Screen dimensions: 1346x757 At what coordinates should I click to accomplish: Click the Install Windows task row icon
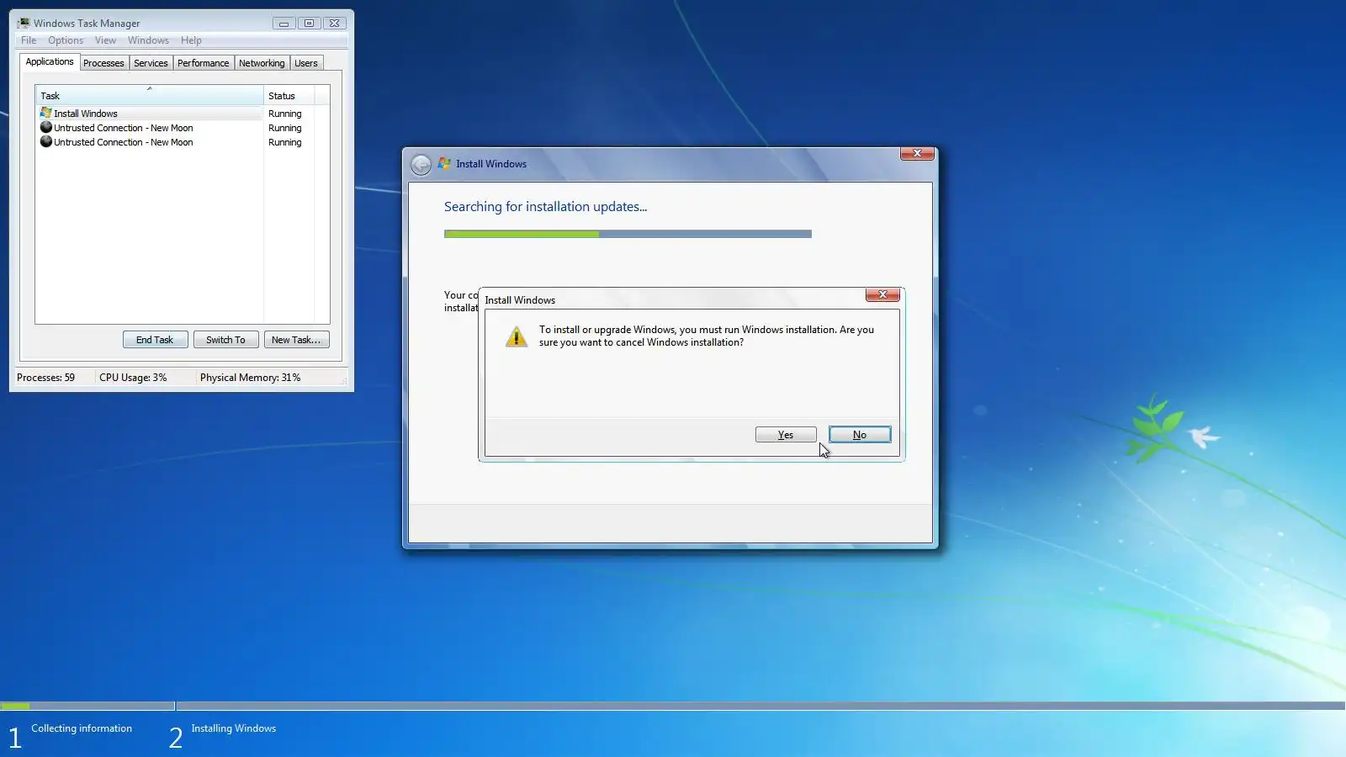point(46,113)
